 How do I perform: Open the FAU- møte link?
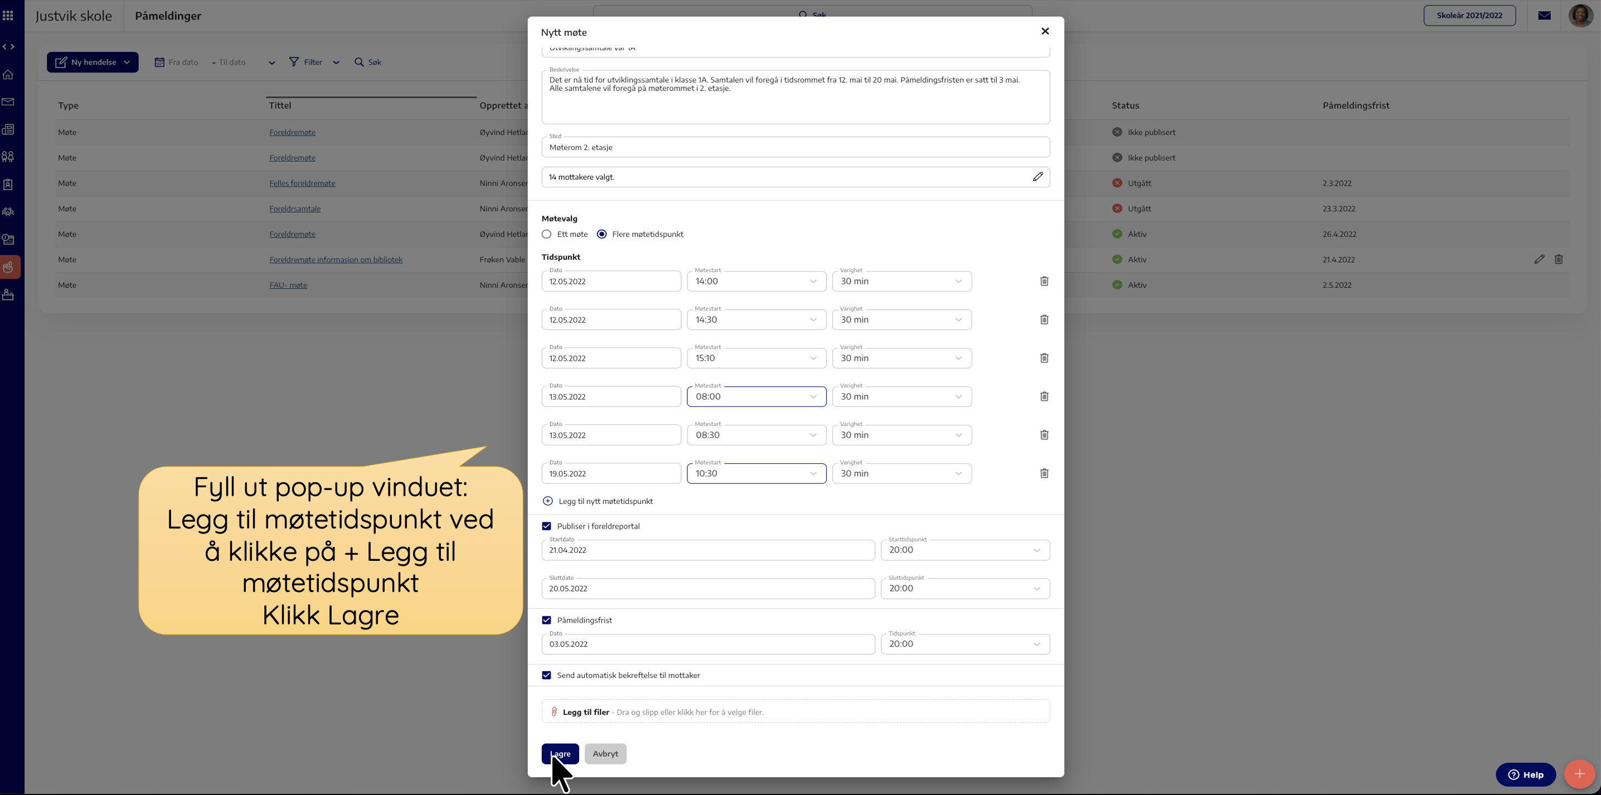(x=288, y=285)
